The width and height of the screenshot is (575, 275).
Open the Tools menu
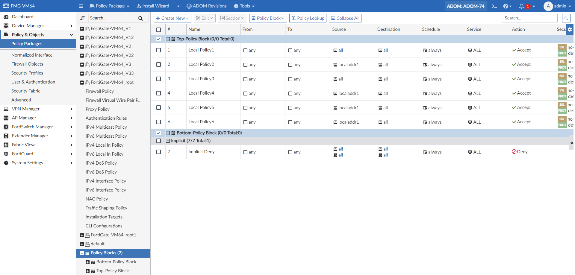coord(244,6)
